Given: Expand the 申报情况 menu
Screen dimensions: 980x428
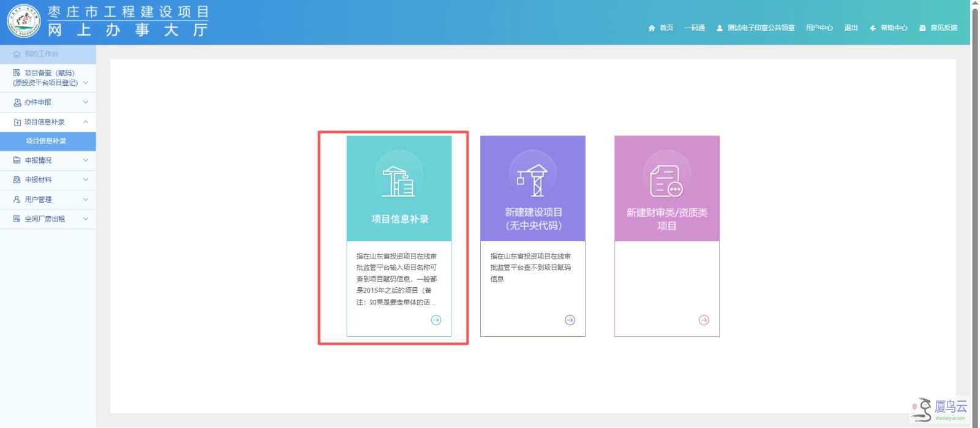Looking at the screenshot, I should pyautogui.click(x=48, y=160).
